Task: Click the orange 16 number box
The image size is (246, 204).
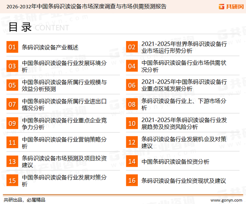Action: 132,180
